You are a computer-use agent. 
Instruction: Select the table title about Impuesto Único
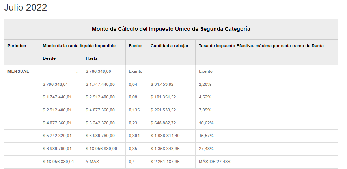pyautogui.click(x=171, y=29)
